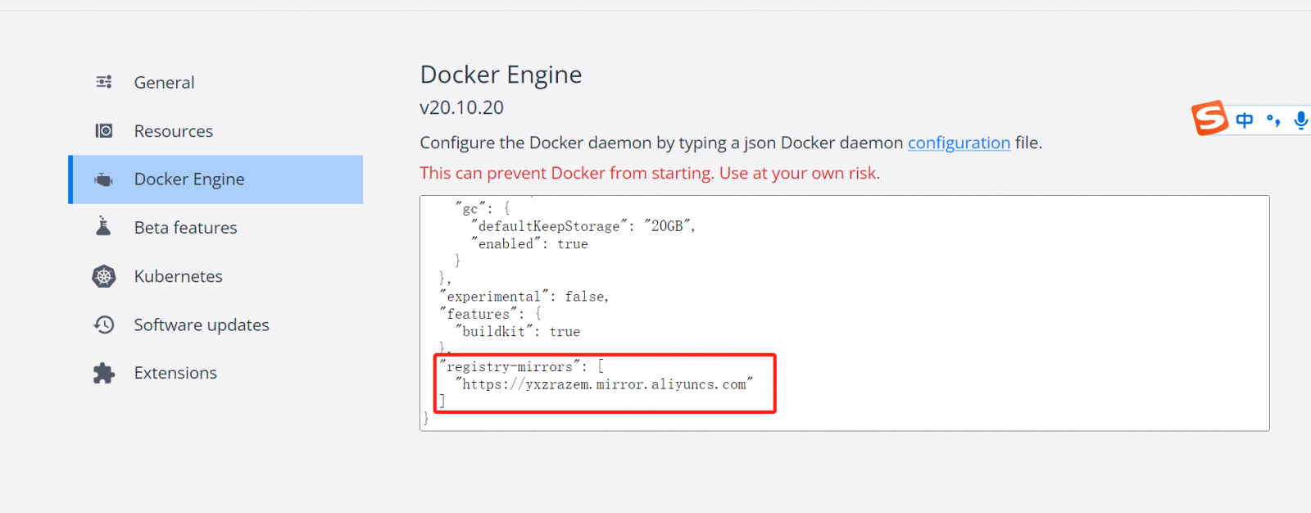The width and height of the screenshot is (1311, 513).
Task: Click the Beta features flask icon
Action: 103,226
